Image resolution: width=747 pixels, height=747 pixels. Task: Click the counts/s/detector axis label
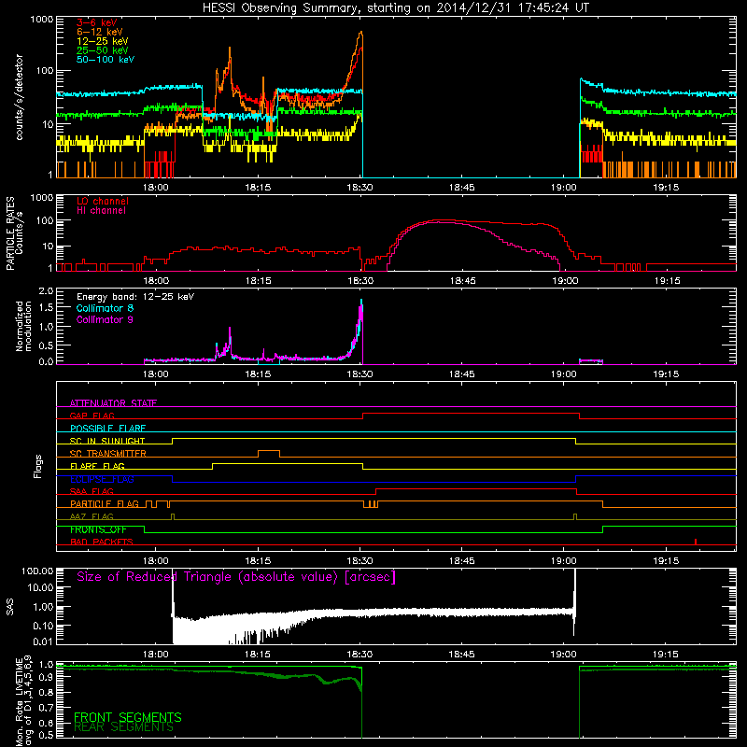coord(19,97)
